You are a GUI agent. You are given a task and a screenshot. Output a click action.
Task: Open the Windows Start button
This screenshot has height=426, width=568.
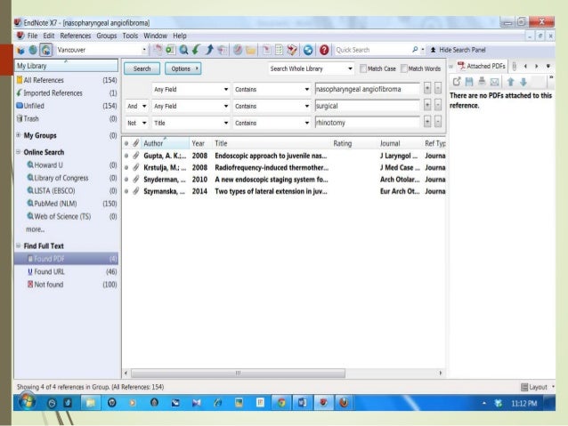[26, 402]
